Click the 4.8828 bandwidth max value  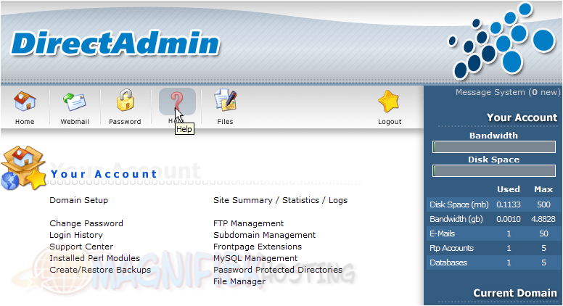543,219
